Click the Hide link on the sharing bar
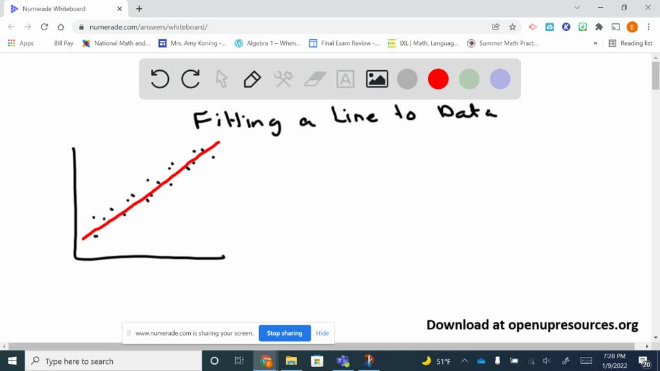The height and width of the screenshot is (371, 660). 322,333
